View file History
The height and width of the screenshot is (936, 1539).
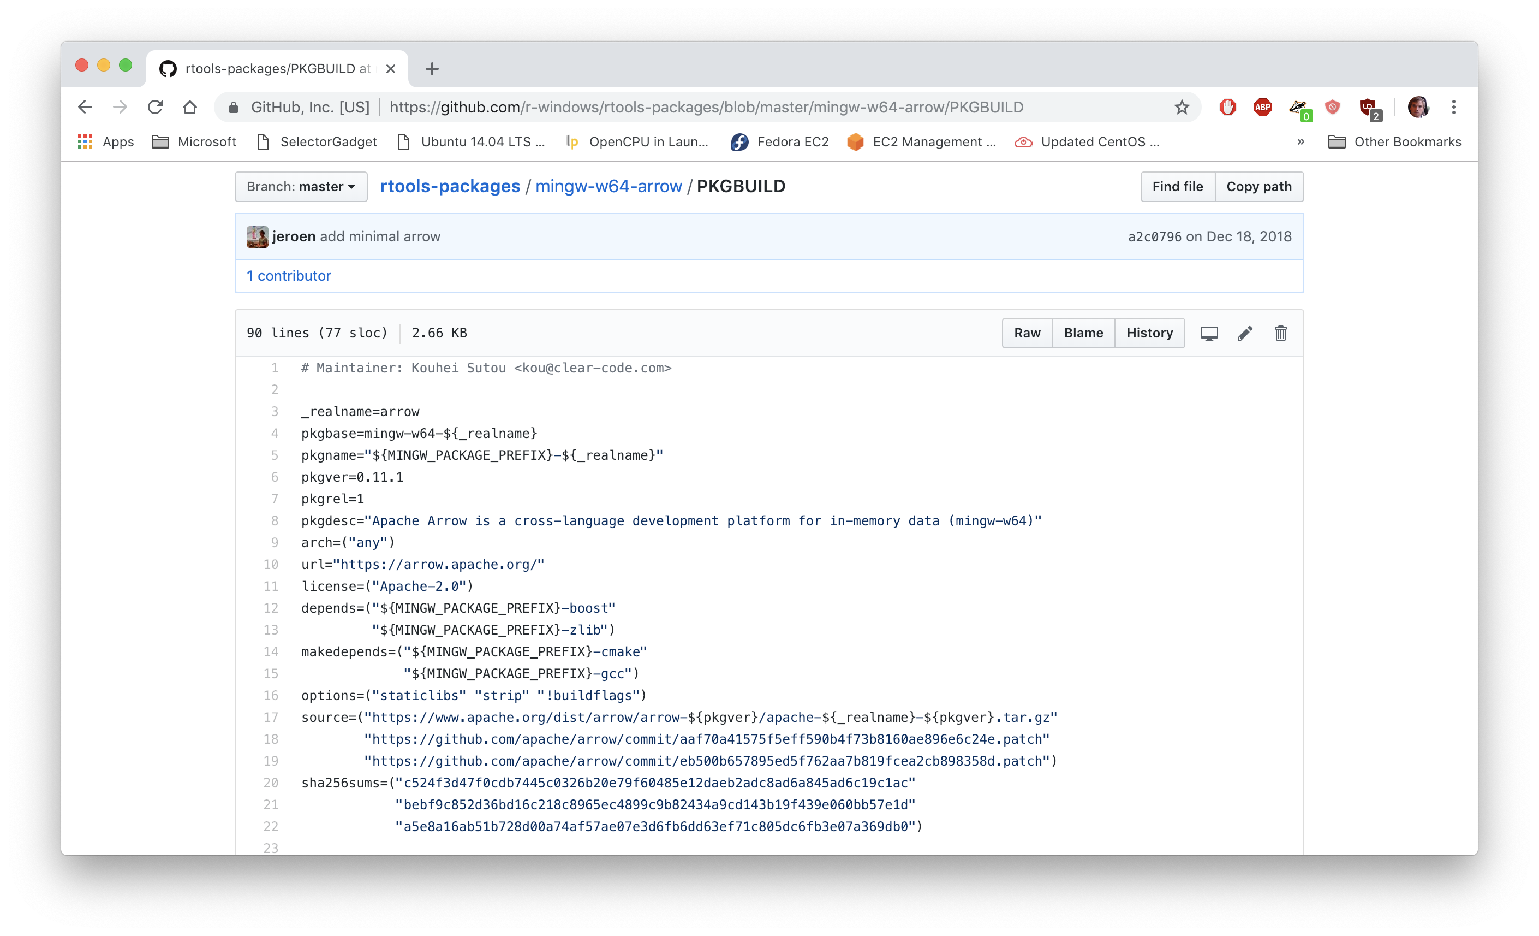tap(1149, 333)
